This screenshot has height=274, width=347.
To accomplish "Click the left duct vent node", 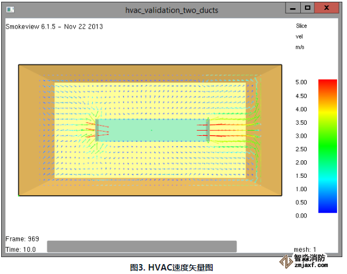I will click(x=97, y=130).
